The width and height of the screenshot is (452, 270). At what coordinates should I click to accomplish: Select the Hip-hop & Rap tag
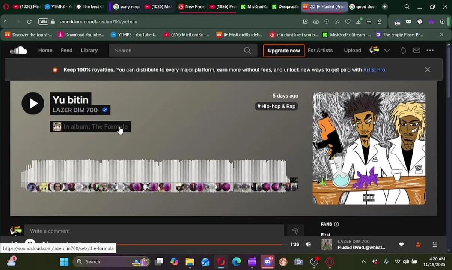(276, 106)
